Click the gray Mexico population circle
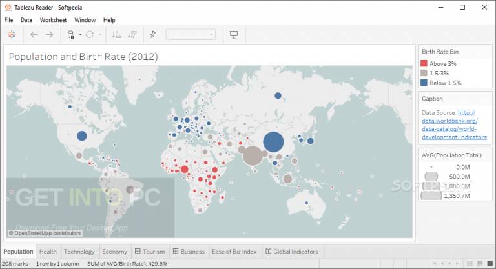 [79, 155]
